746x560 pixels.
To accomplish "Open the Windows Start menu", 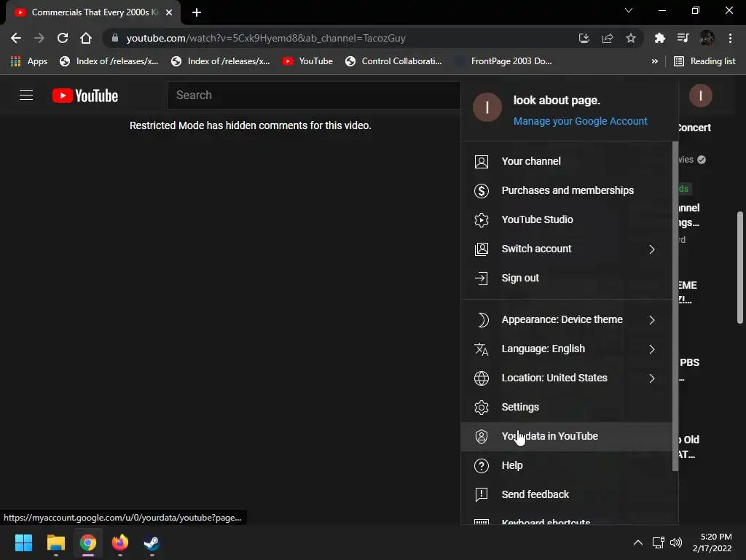I will pyautogui.click(x=23, y=542).
